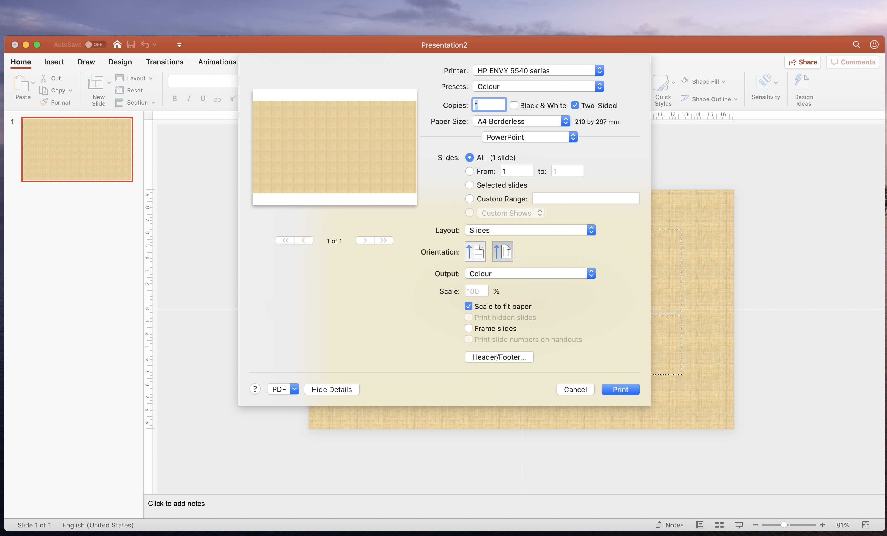This screenshot has width=887, height=536.
Task: Switch to slide sorter view icon
Action: (x=719, y=525)
